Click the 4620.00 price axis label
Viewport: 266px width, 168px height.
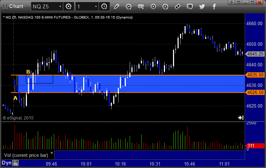tap(254, 106)
